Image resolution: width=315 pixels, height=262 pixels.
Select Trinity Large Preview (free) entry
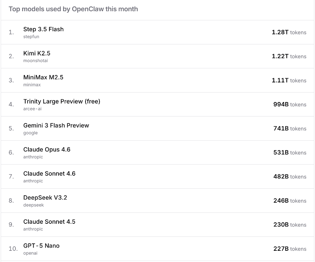pyautogui.click(x=62, y=101)
